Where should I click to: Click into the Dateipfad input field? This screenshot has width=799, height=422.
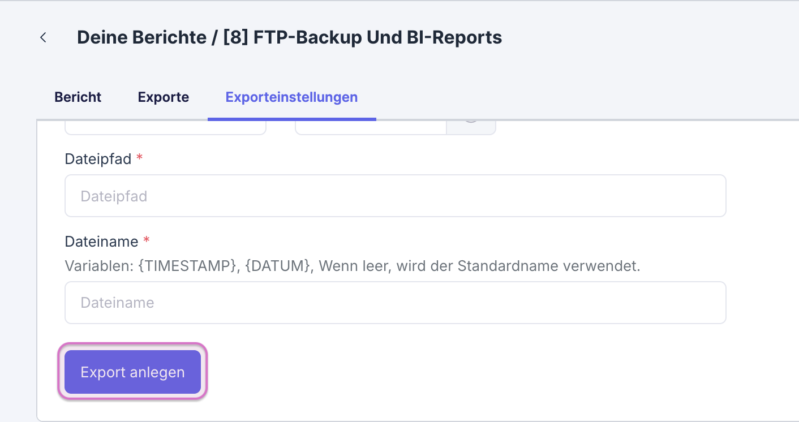click(x=395, y=195)
